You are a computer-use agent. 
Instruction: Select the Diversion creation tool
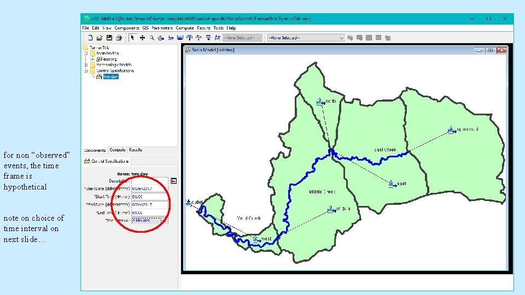(x=199, y=38)
